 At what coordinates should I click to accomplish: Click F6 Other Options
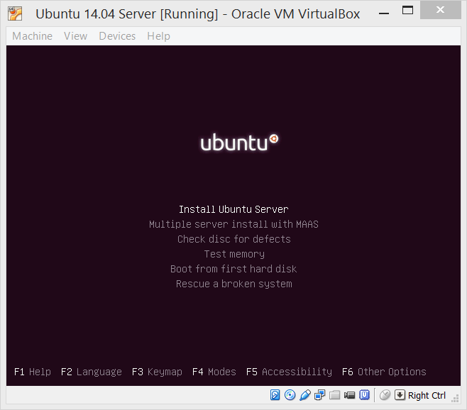[384, 372]
